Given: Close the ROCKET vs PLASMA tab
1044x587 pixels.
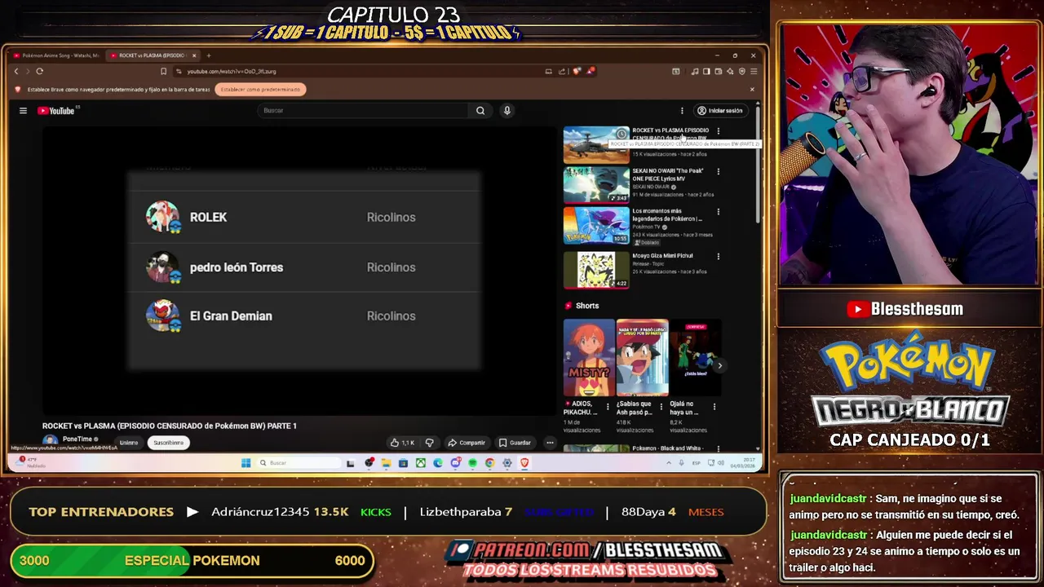Looking at the screenshot, I should pyautogui.click(x=194, y=55).
